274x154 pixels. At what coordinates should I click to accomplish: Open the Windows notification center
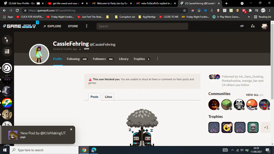tap(268, 150)
